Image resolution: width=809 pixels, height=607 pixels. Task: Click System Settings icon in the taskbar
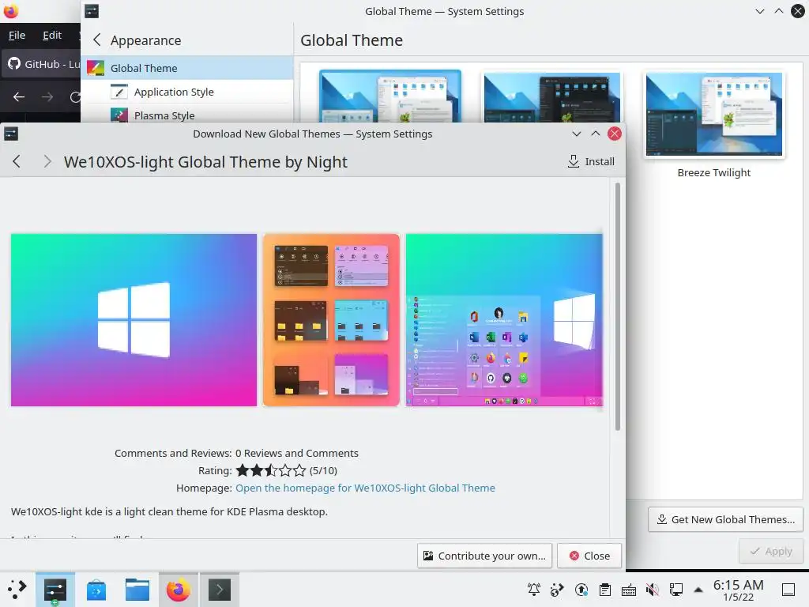coord(55,590)
